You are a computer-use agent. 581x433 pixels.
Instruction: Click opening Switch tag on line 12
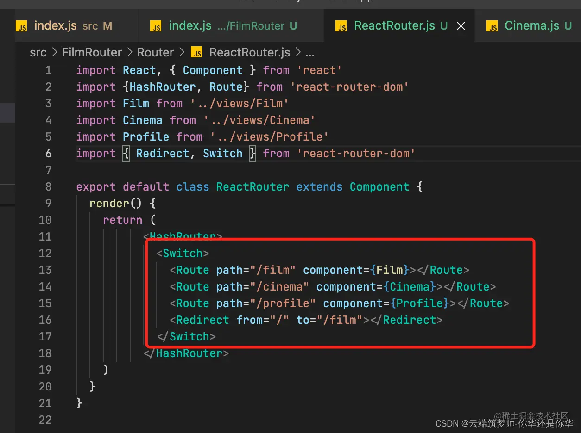click(x=183, y=254)
